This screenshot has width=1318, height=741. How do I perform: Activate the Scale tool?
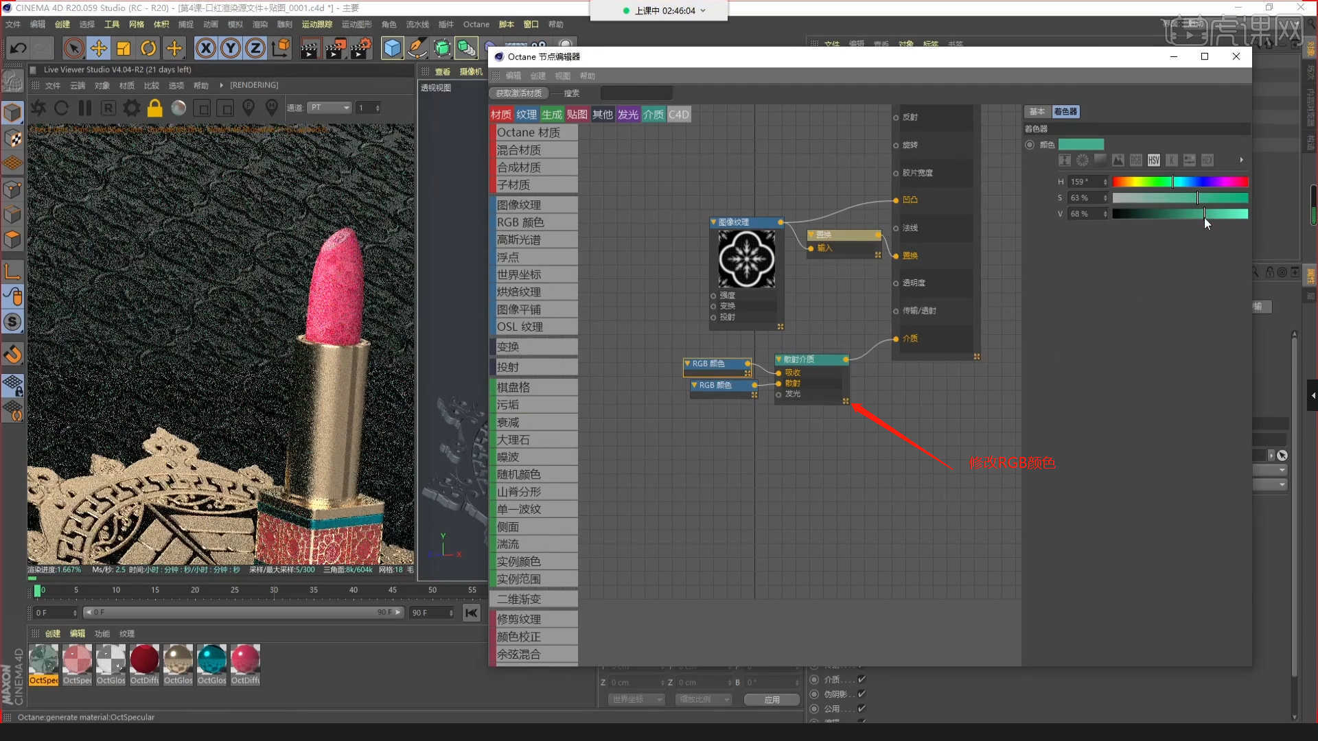tap(124, 48)
